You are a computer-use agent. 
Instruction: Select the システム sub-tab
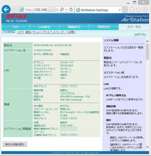tap(9, 32)
